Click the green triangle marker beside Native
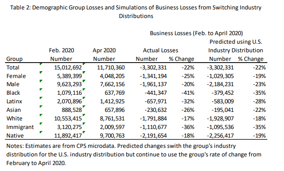The width and height of the screenshot is (284, 171). [41, 132]
